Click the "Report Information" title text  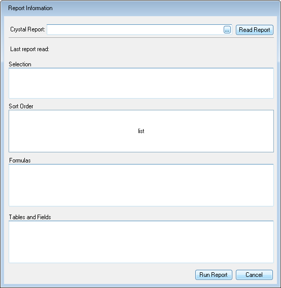tap(30, 8)
